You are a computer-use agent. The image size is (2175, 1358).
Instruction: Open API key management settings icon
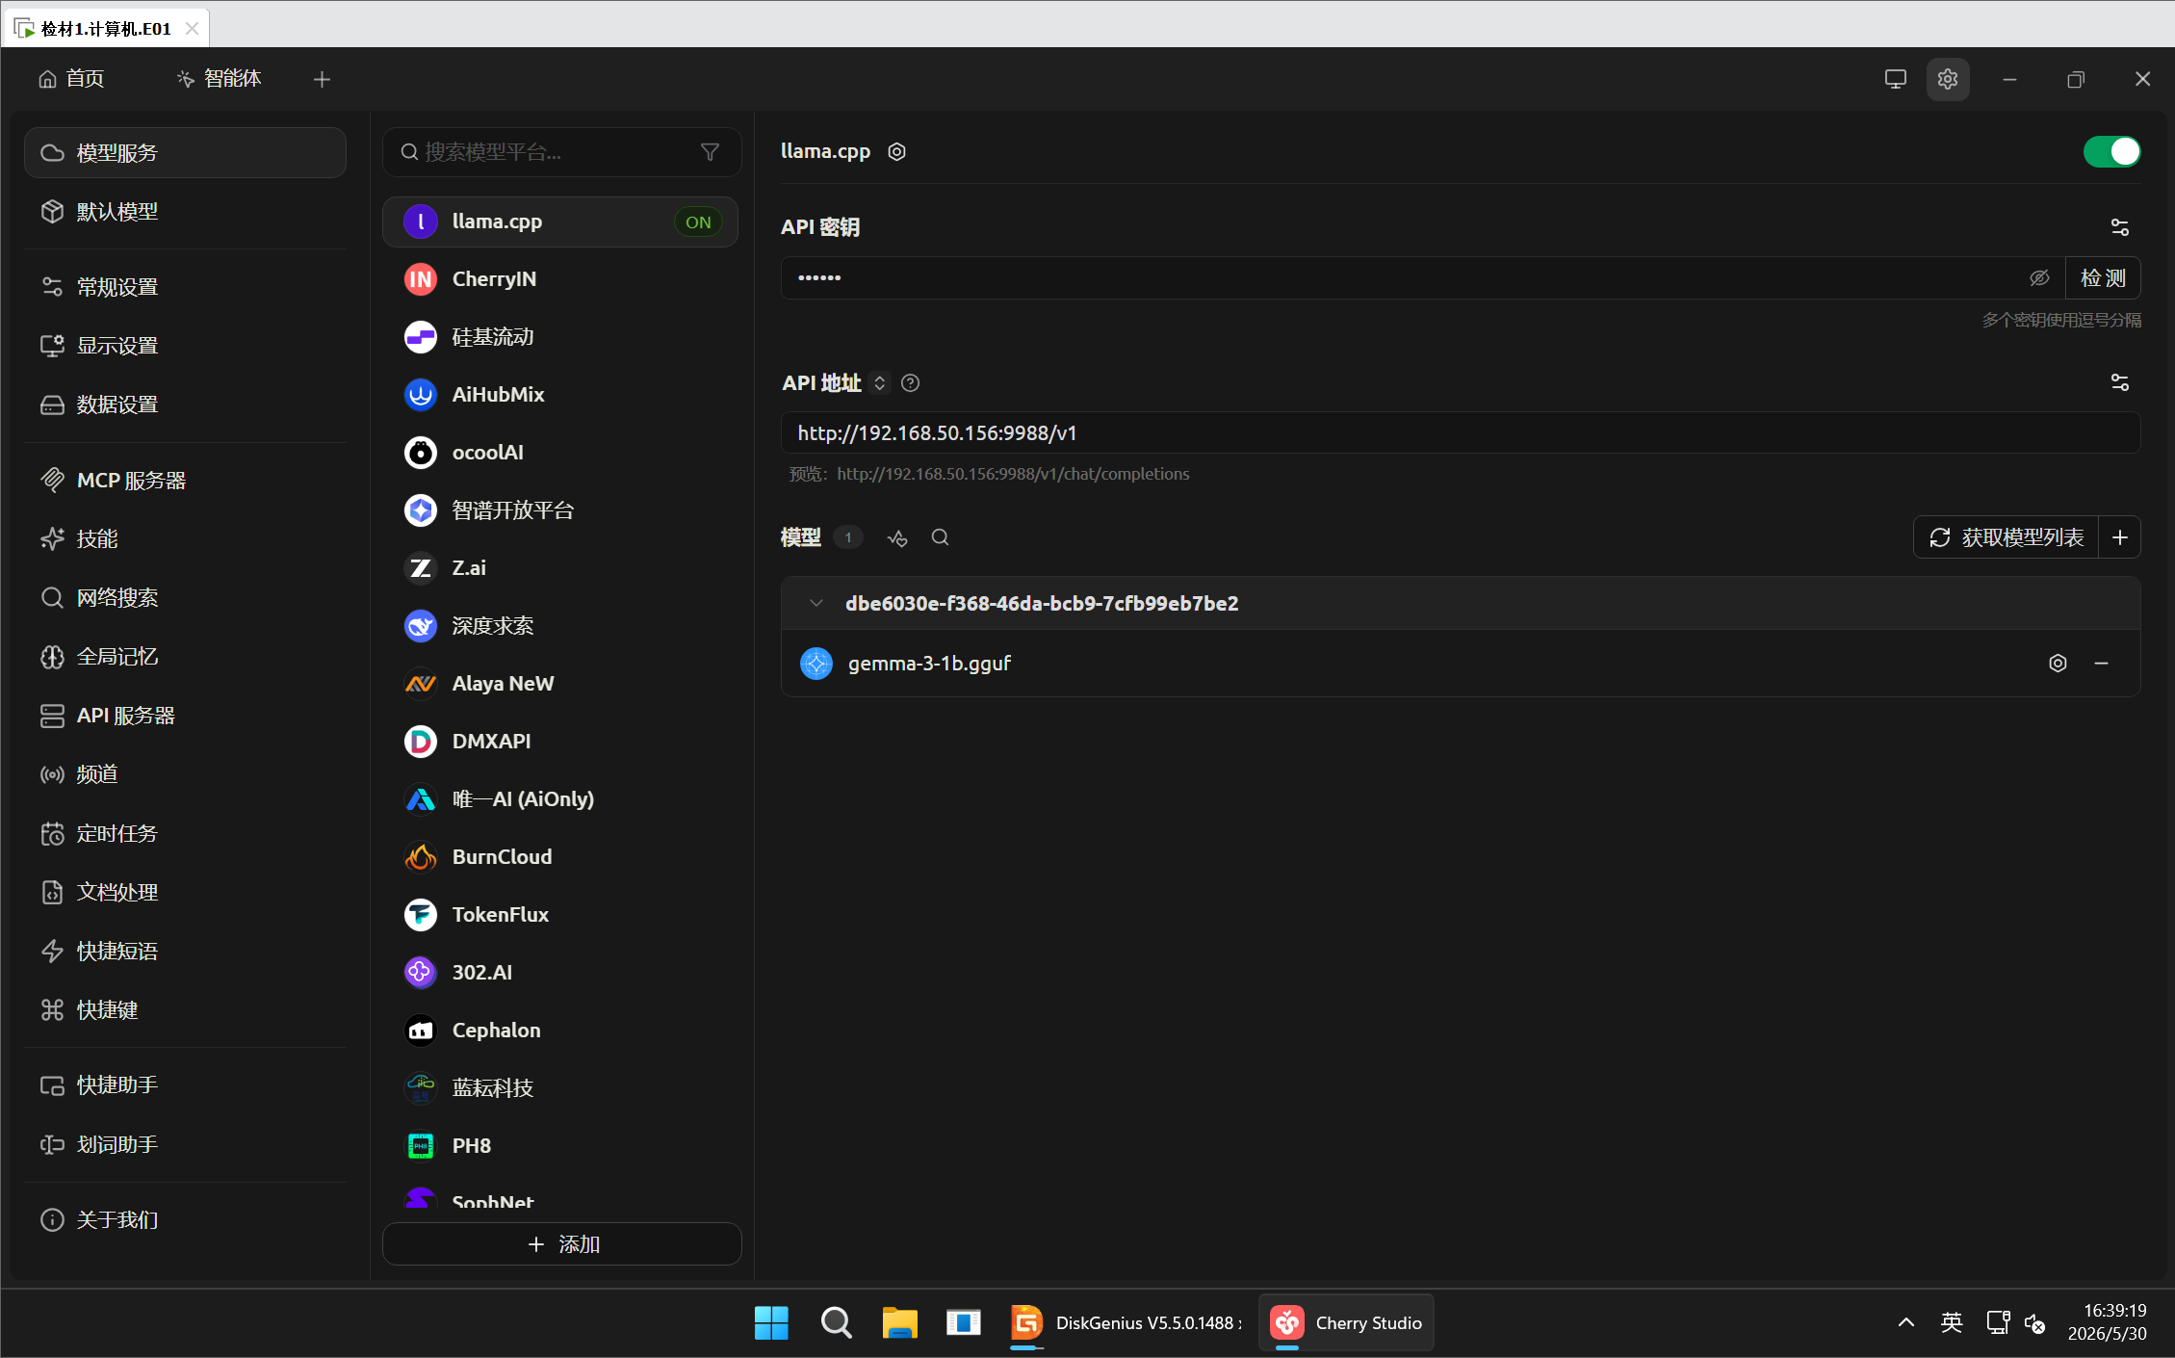tap(2119, 227)
